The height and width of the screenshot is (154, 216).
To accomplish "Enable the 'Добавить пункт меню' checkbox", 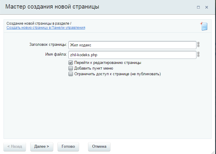I will click(x=71, y=68).
